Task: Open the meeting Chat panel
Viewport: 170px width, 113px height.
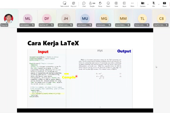Action: (x=84, y=4)
